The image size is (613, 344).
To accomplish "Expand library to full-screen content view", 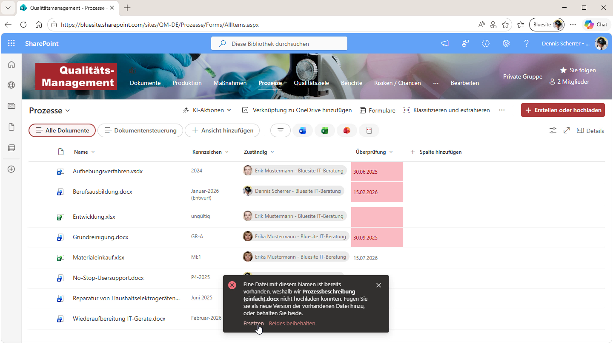I will pyautogui.click(x=567, y=131).
